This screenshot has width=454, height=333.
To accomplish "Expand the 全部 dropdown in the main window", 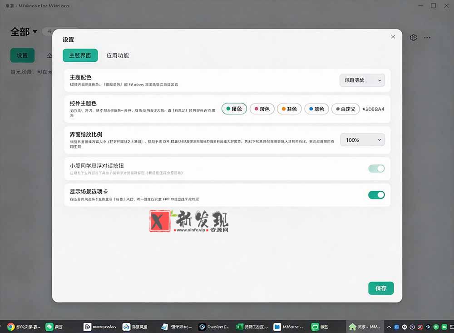I will click(x=24, y=32).
